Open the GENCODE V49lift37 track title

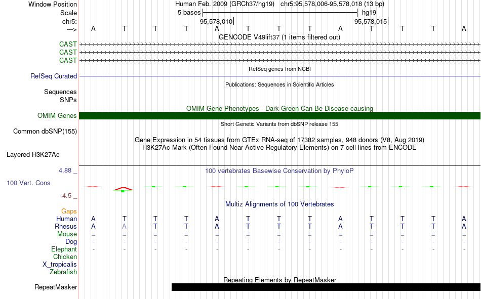[279, 37]
